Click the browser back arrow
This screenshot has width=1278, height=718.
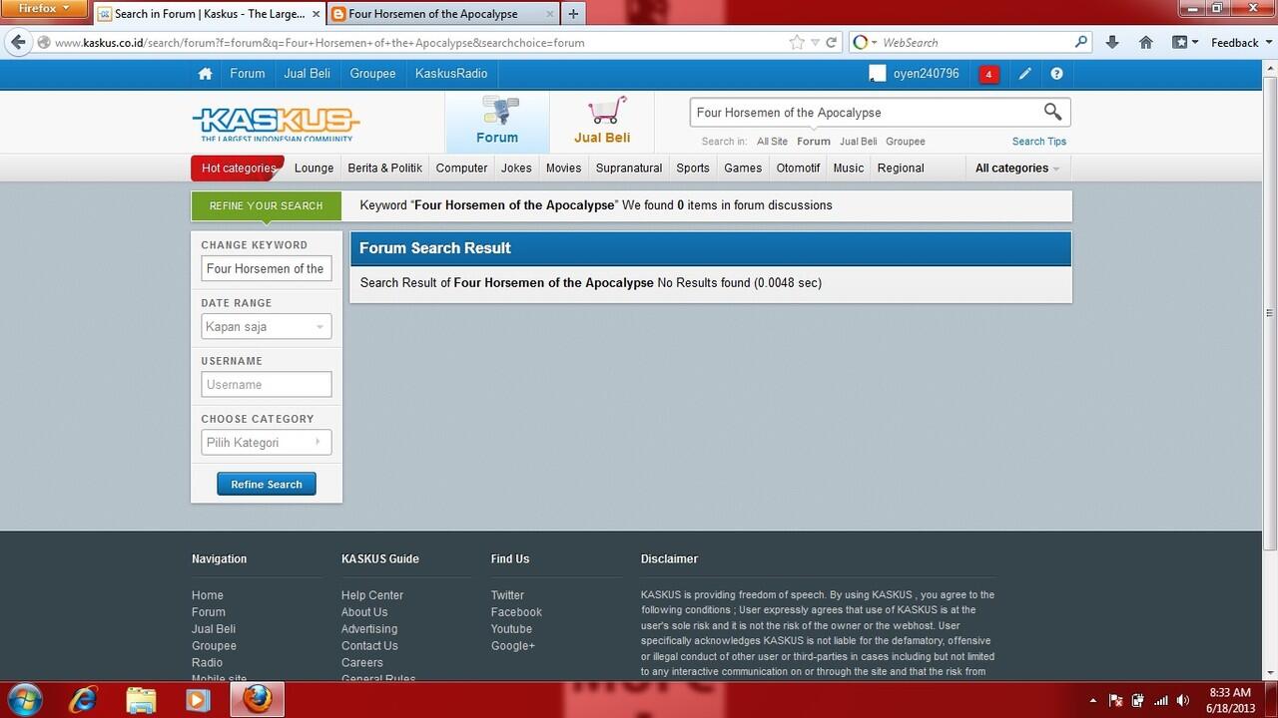click(x=18, y=43)
